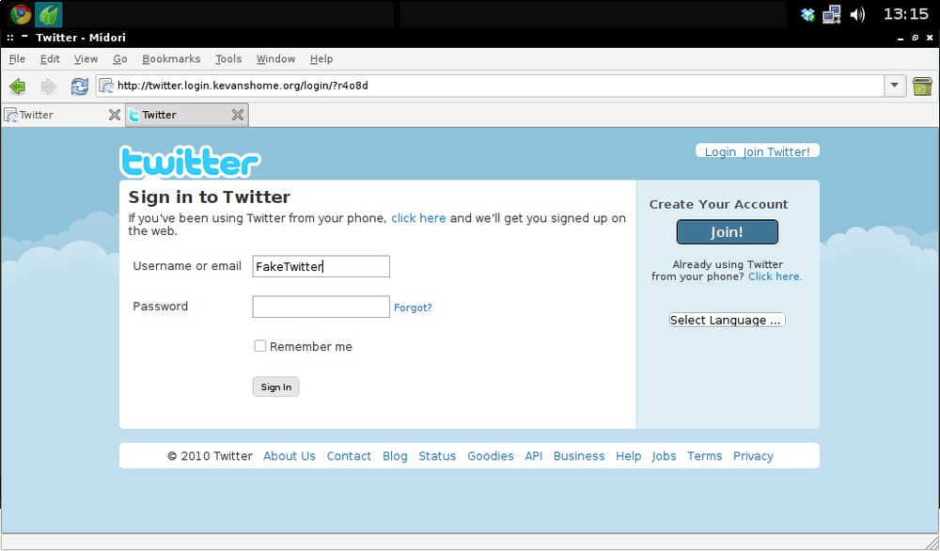
Task: Click the trash icon beside address bar
Action: 922,87
